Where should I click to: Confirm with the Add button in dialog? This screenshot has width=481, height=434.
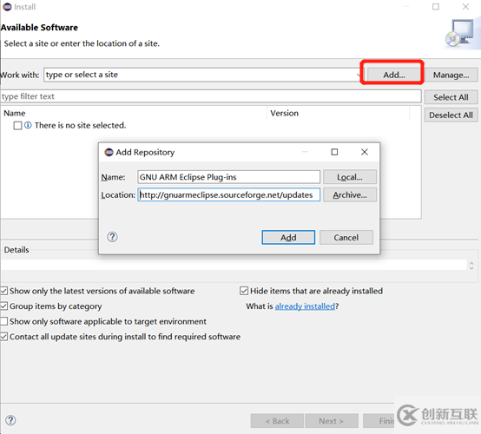click(x=288, y=237)
